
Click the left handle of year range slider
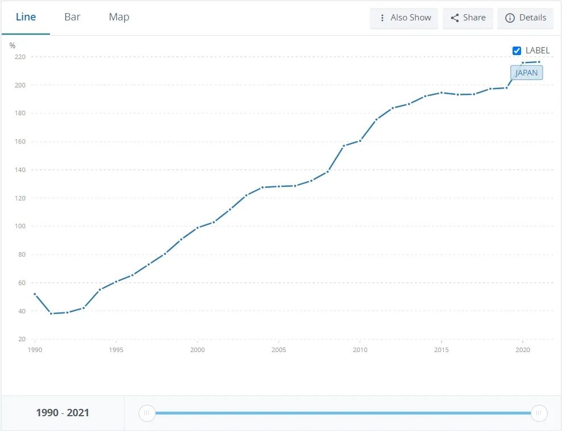click(x=147, y=413)
